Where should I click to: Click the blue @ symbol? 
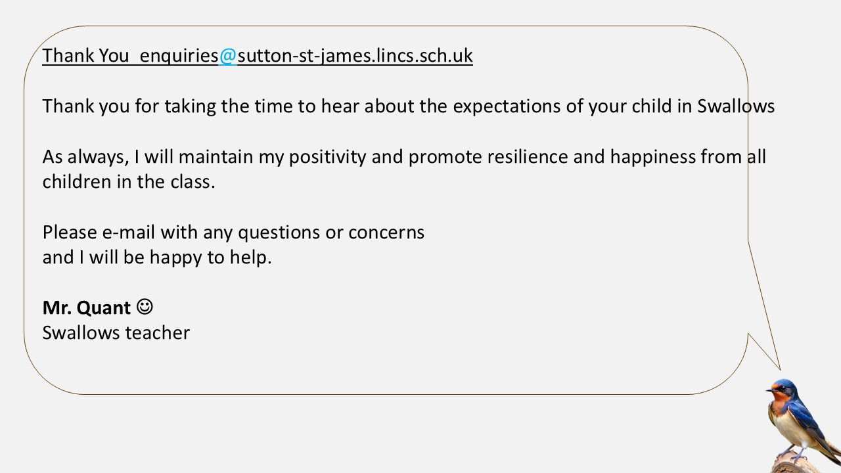(x=227, y=56)
